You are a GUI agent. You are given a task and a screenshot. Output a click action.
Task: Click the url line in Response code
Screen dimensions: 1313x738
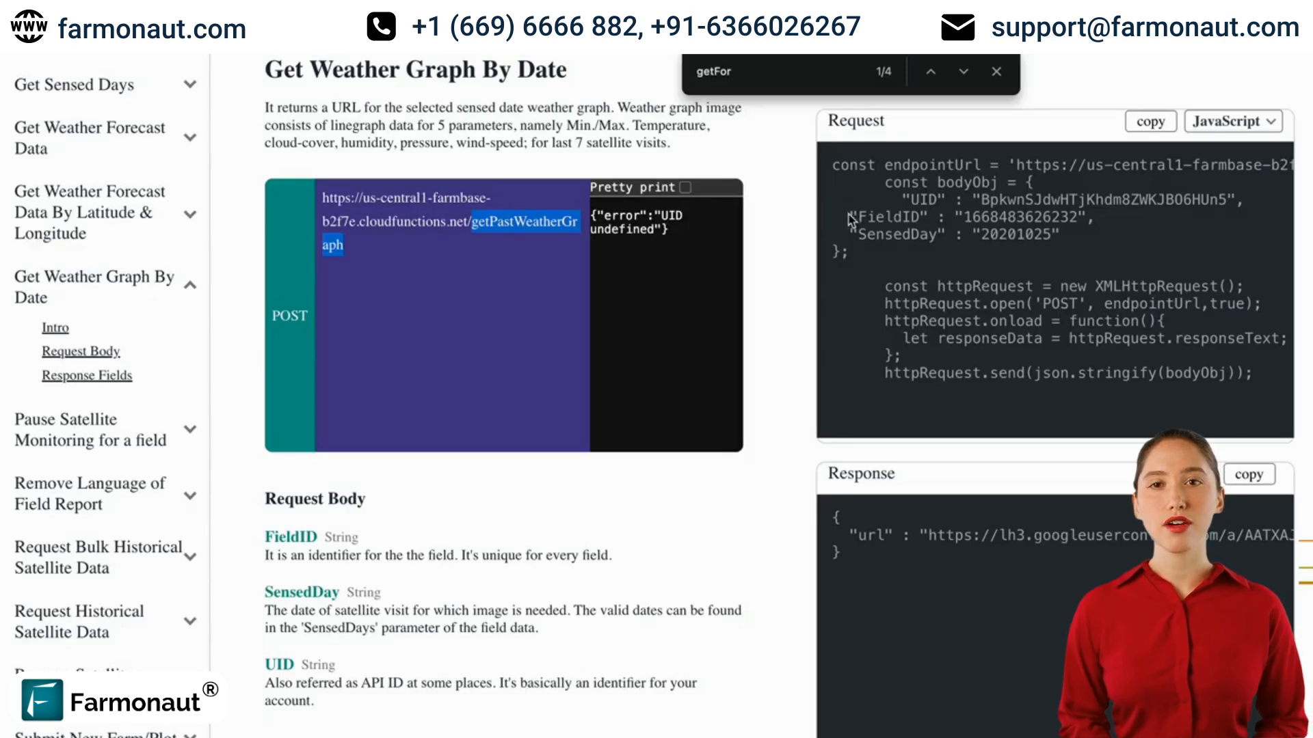[x=1071, y=535]
